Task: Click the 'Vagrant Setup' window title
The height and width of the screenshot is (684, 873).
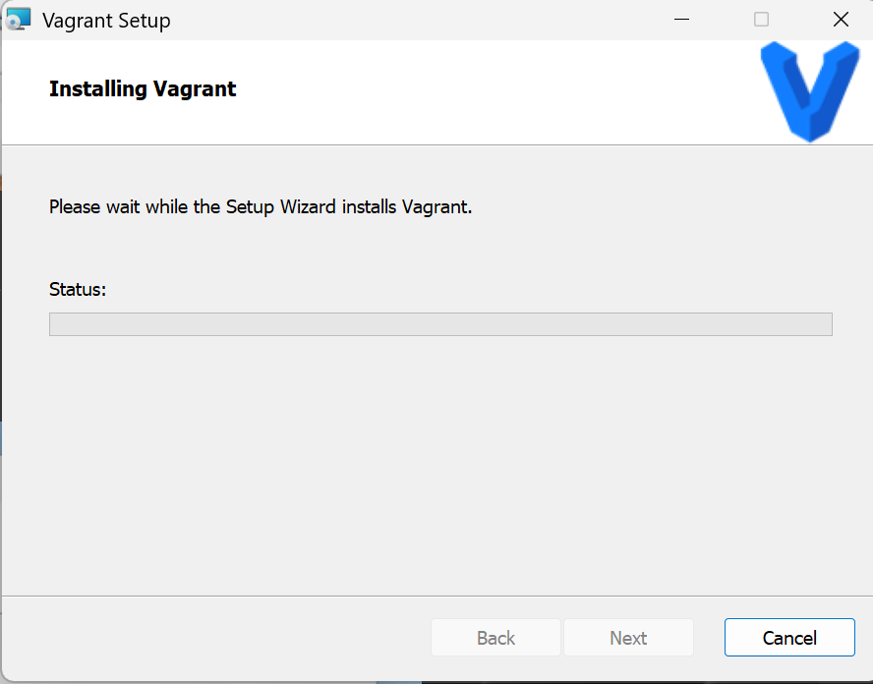Action: click(106, 21)
